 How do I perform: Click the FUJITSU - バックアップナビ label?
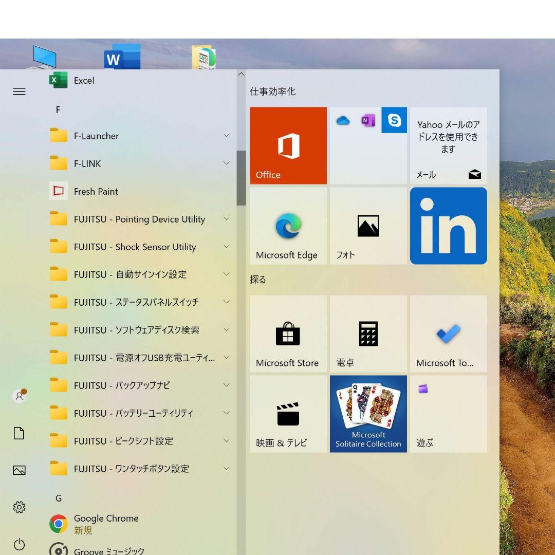(x=122, y=385)
